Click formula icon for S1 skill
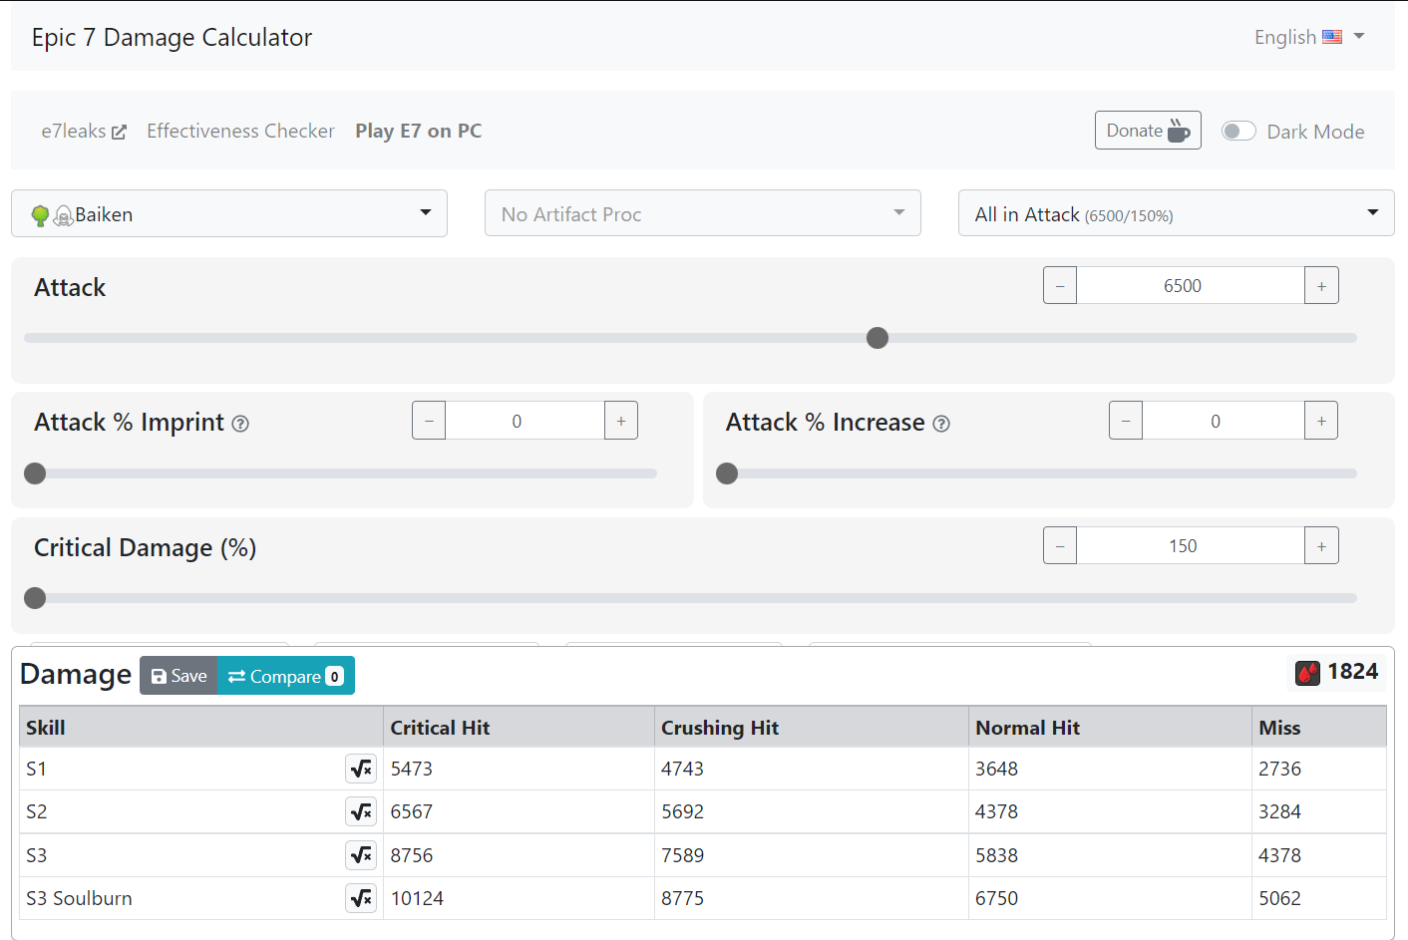Image resolution: width=1408 pixels, height=940 pixels. [x=361, y=769]
